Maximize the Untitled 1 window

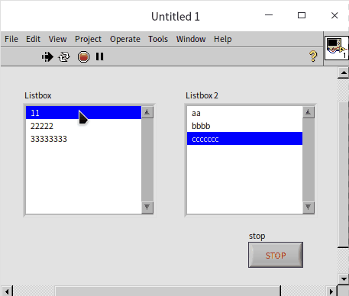[302, 15]
